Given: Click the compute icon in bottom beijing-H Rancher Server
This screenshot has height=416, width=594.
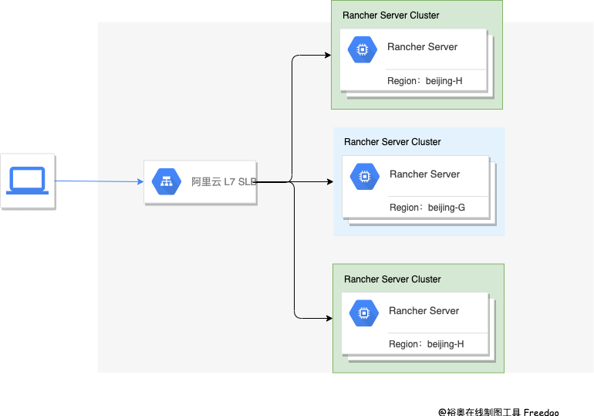Looking at the screenshot, I should [364, 313].
